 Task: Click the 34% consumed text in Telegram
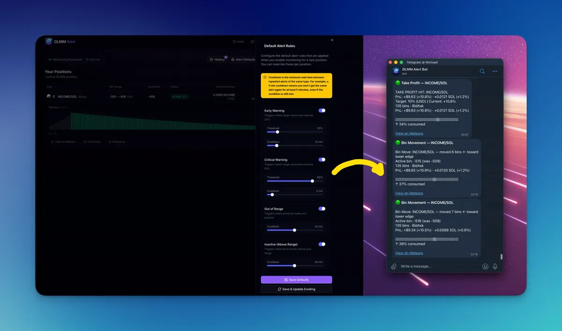pyautogui.click(x=410, y=124)
